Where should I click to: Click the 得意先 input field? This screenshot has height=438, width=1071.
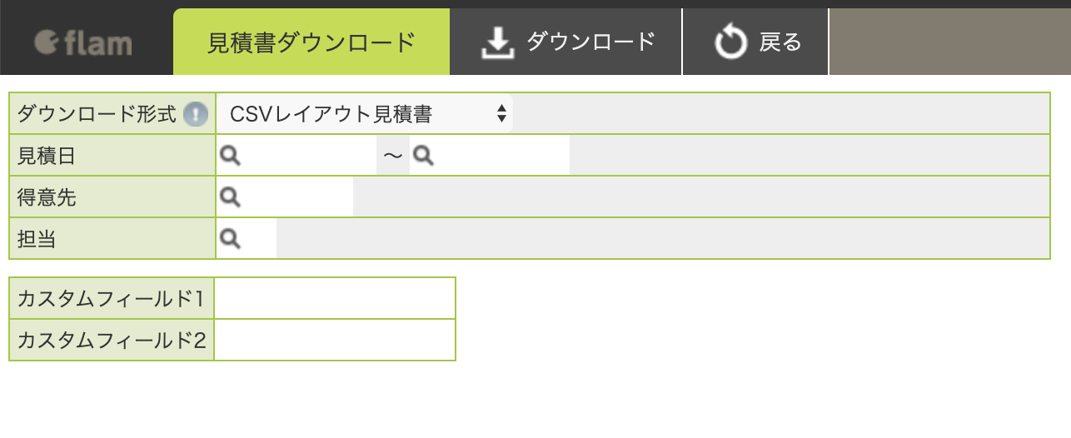tap(285, 197)
